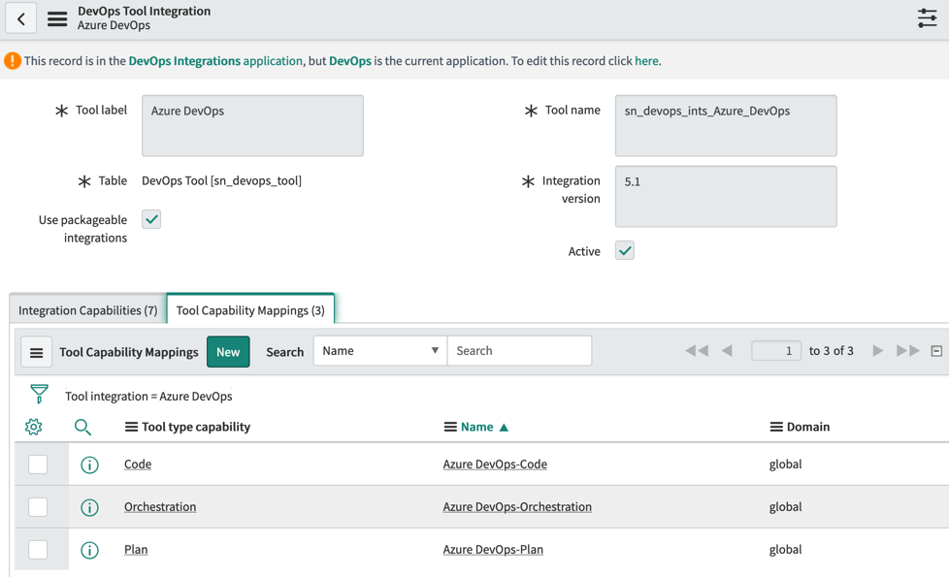Go to the last page of the list
This screenshot has height=577, width=949.
pyautogui.click(x=908, y=351)
